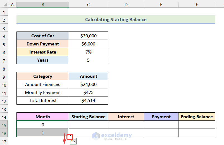Screen dimensions: 224x145
Task: Select the 'Month' header cell
Action: tap(43, 117)
